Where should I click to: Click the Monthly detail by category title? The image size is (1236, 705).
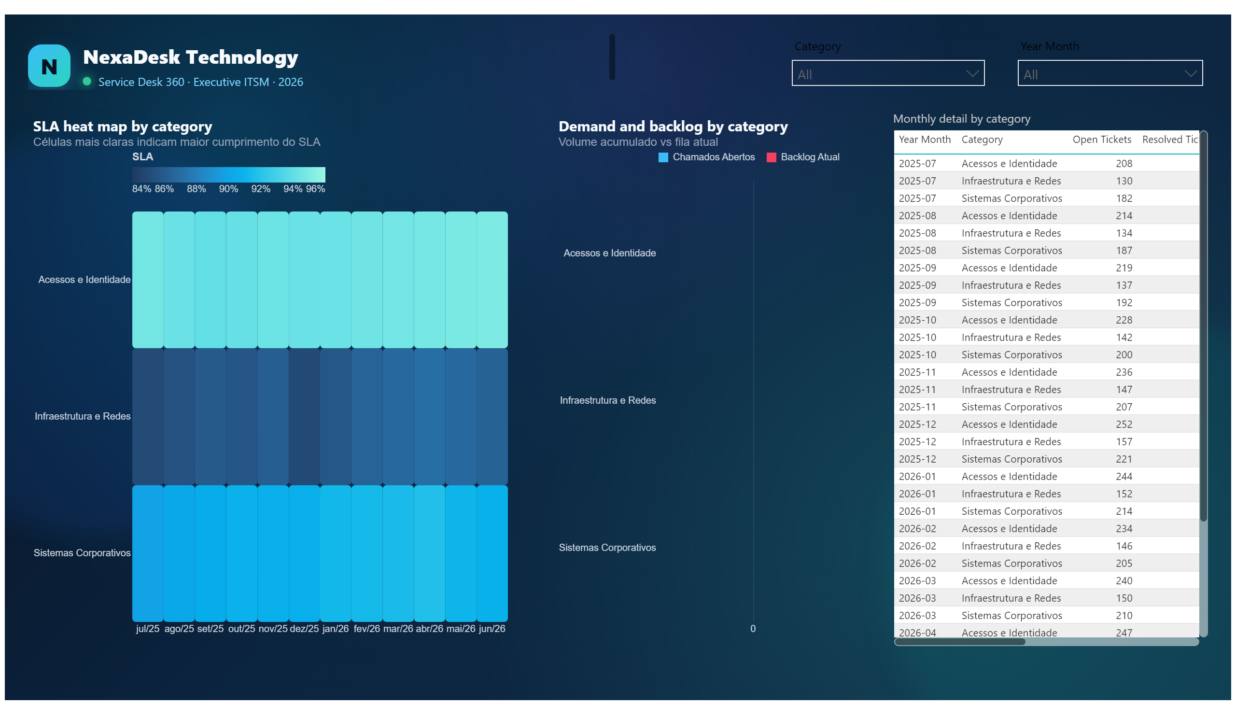tap(961, 119)
